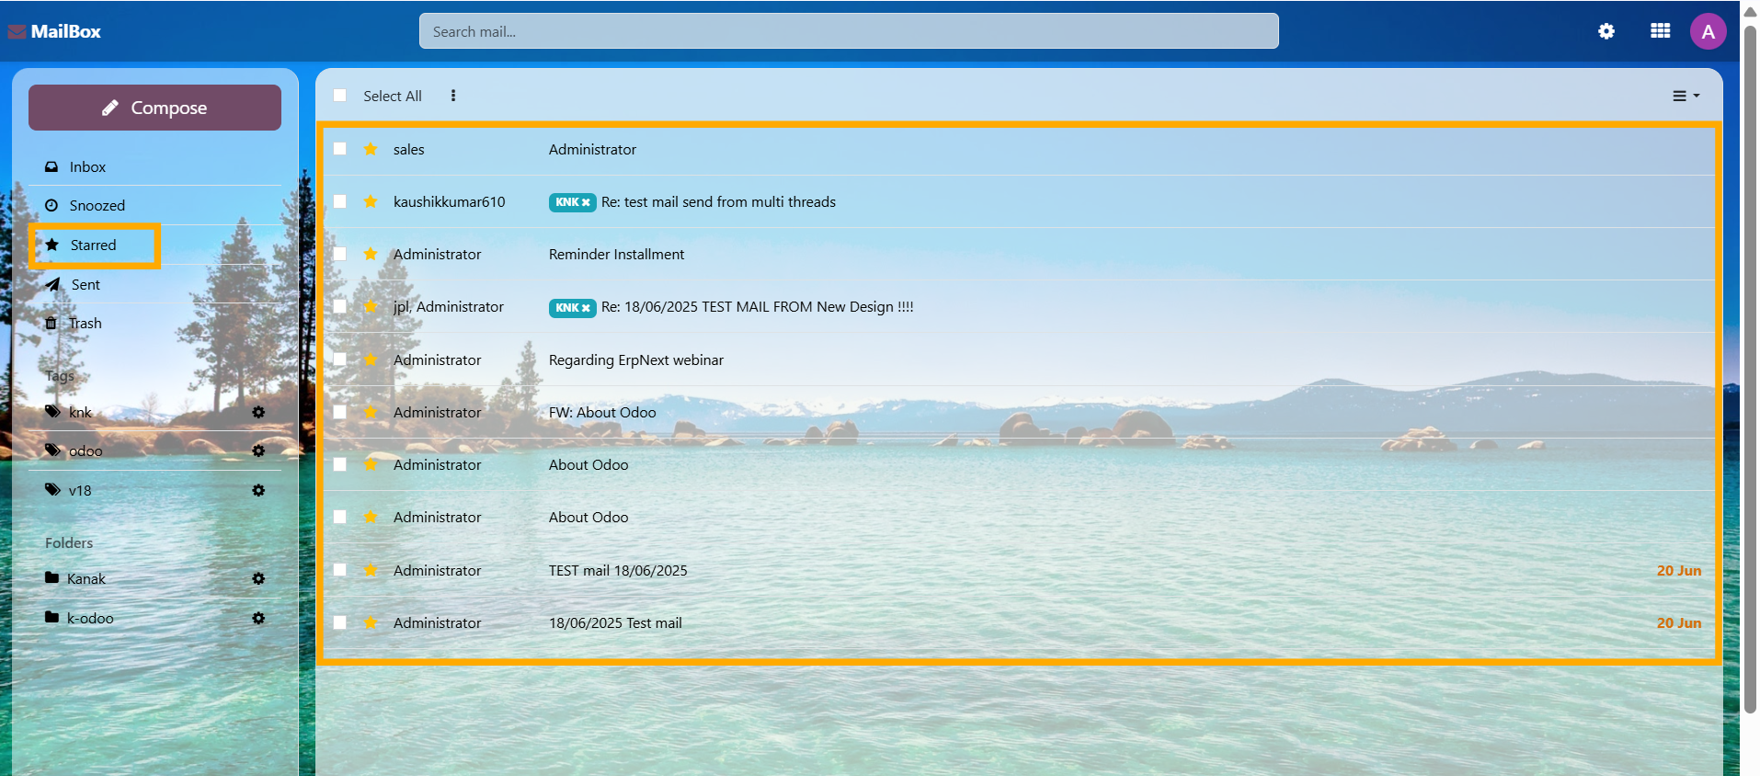This screenshot has width=1760, height=776.
Task: Open settings gear for Kanak folder
Action: pyautogui.click(x=258, y=578)
